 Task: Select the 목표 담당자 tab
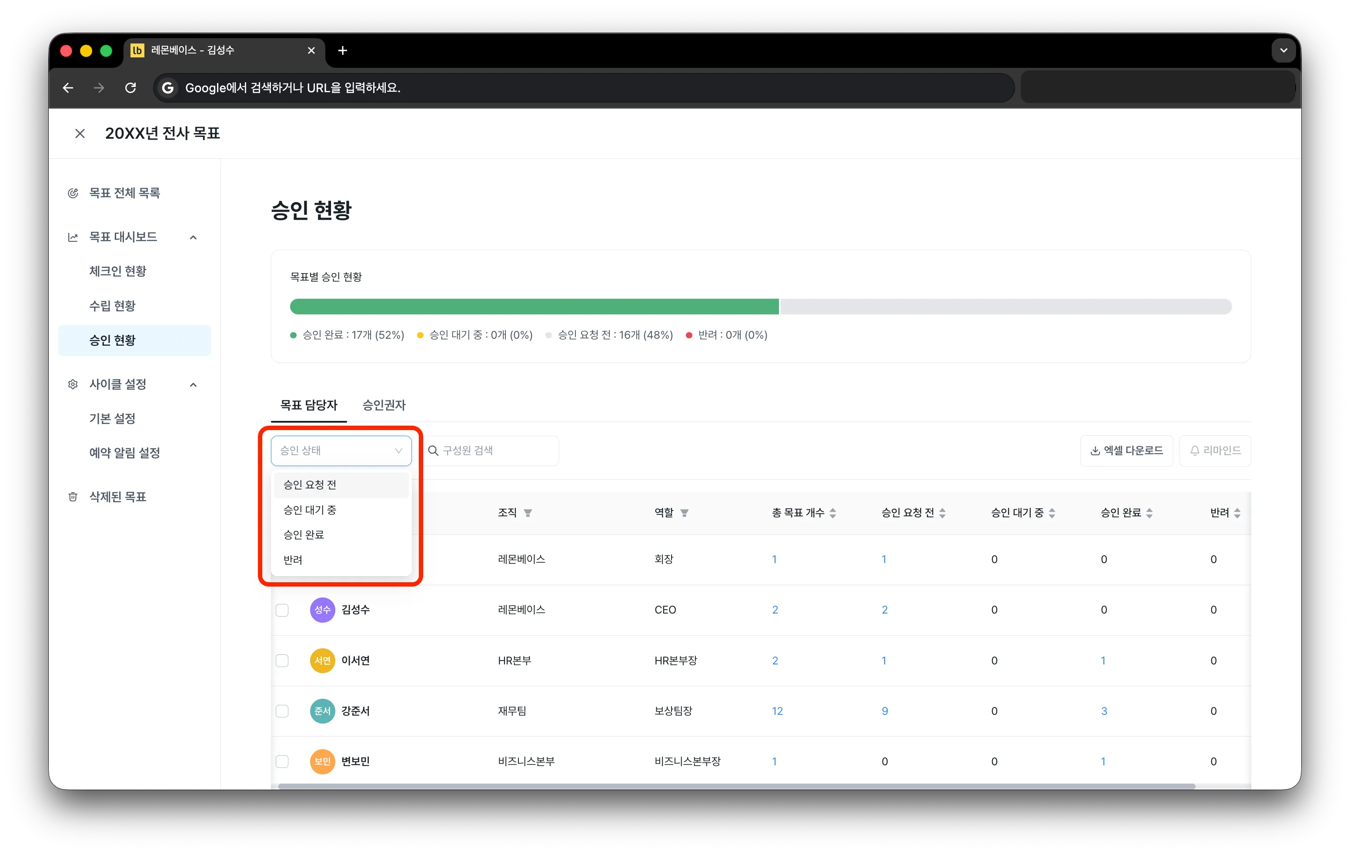[x=309, y=405]
